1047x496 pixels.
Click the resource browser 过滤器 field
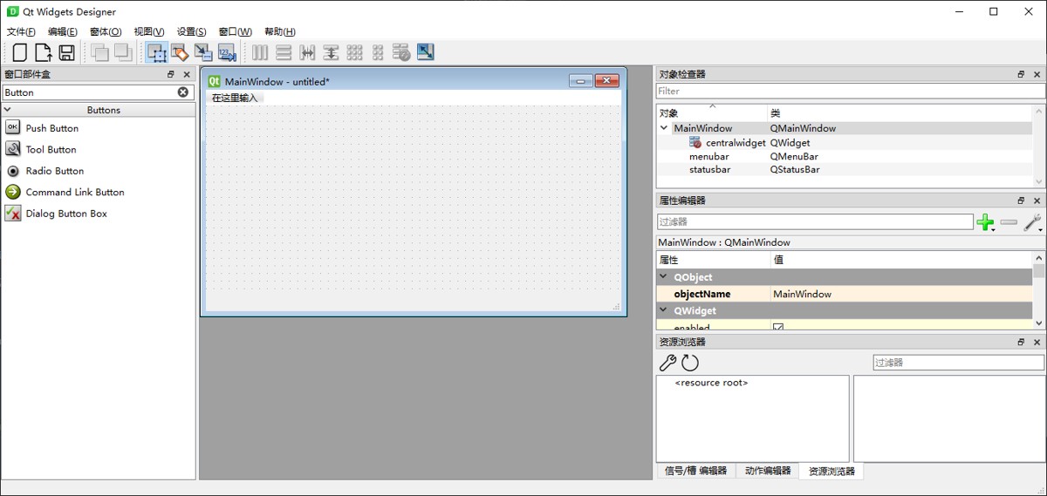tap(958, 363)
